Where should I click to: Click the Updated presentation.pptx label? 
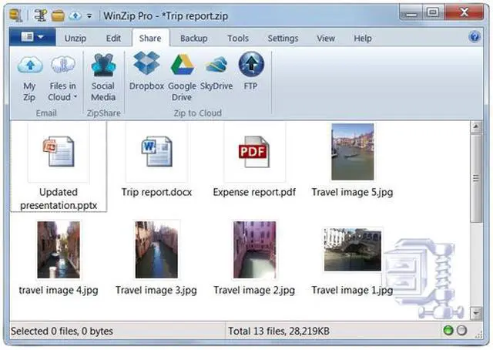pos(59,199)
